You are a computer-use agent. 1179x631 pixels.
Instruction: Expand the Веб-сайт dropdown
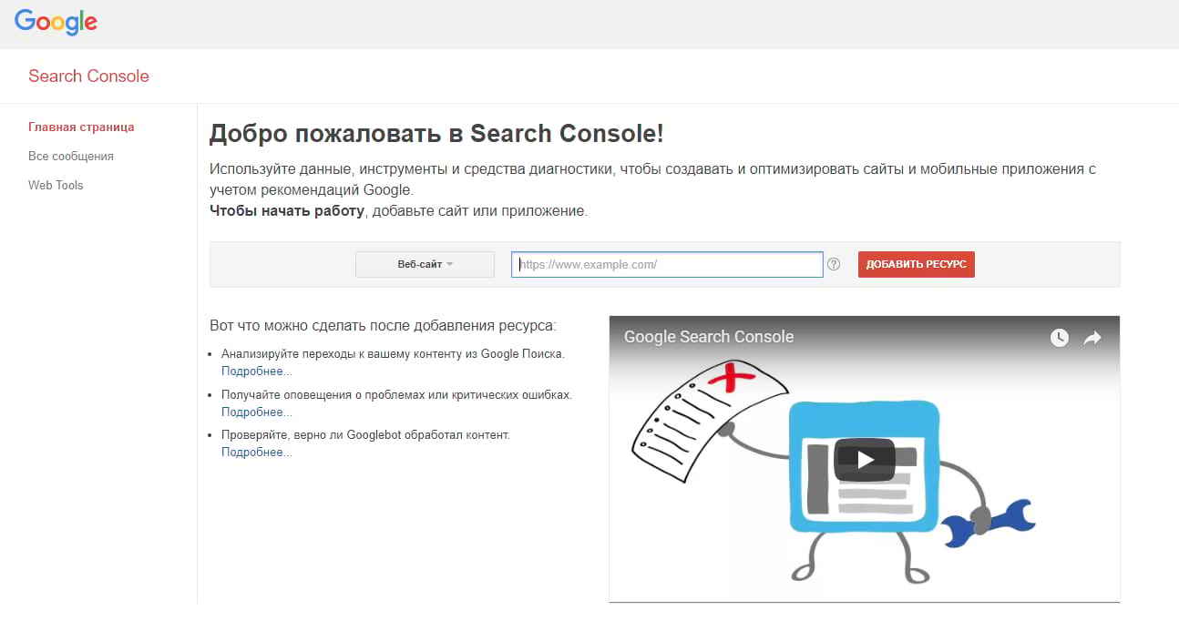[x=425, y=264]
